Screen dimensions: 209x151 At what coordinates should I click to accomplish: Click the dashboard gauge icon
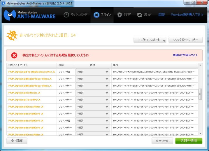point(66,15)
